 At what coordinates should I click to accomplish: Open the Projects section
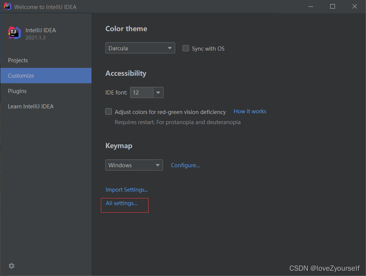pos(46,60)
